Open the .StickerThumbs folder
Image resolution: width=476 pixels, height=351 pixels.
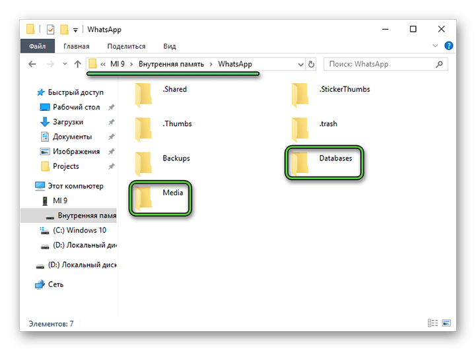tap(331, 94)
